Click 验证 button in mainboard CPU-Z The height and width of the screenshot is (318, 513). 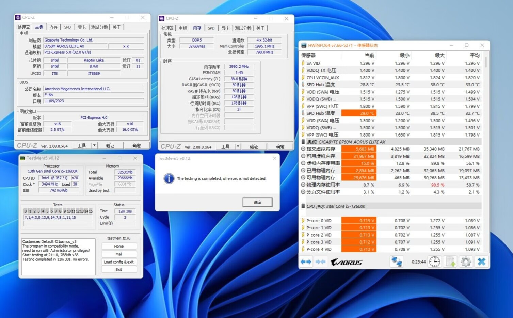[x=110, y=145]
